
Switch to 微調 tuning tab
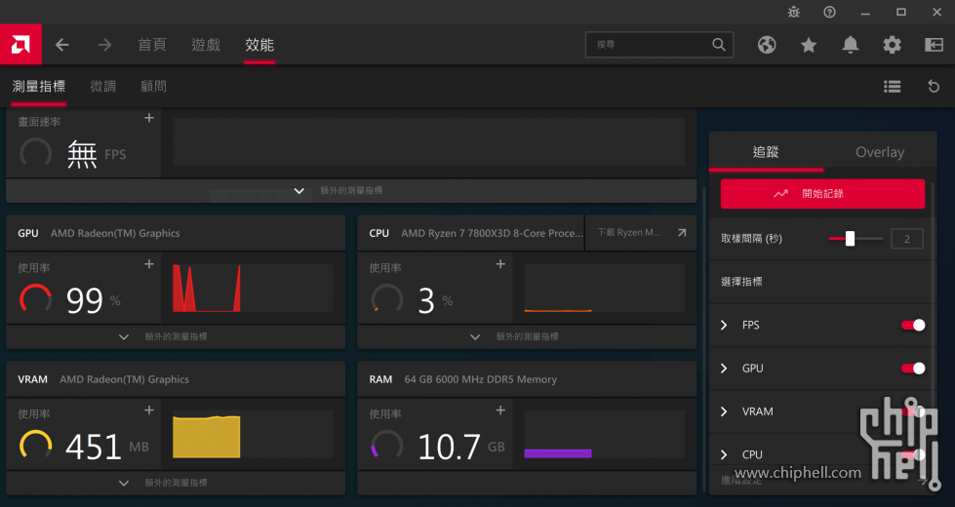[x=103, y=87]
